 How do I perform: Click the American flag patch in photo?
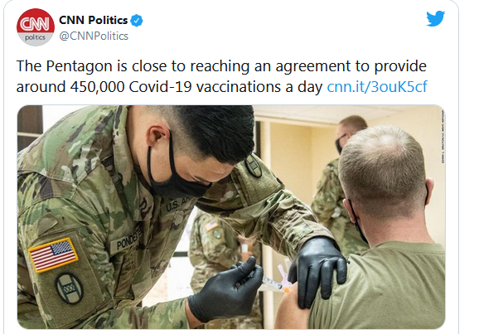tap(53, 254)
